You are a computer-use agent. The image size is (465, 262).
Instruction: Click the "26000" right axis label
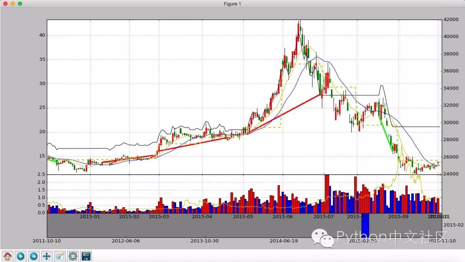[x=450, y=157]
